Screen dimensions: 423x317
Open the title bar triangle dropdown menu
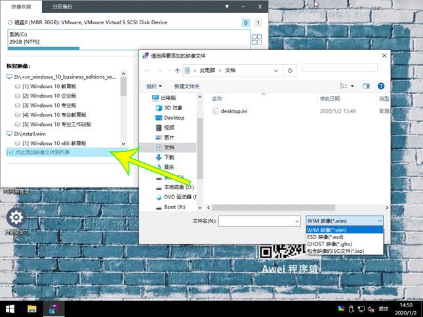(x=227, y=7)
